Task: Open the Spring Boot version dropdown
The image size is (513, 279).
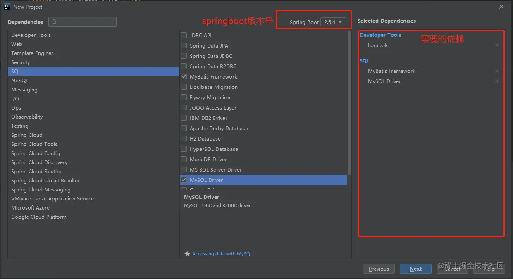Action: [333, 22]
